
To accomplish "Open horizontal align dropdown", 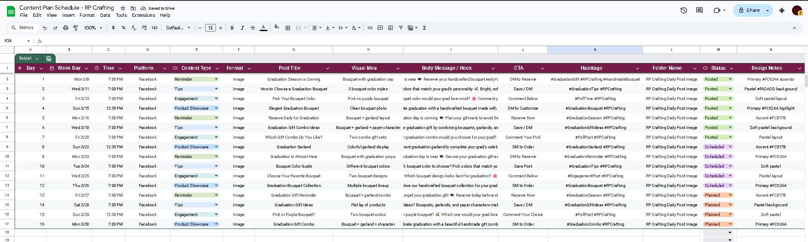I will (317, 28).
